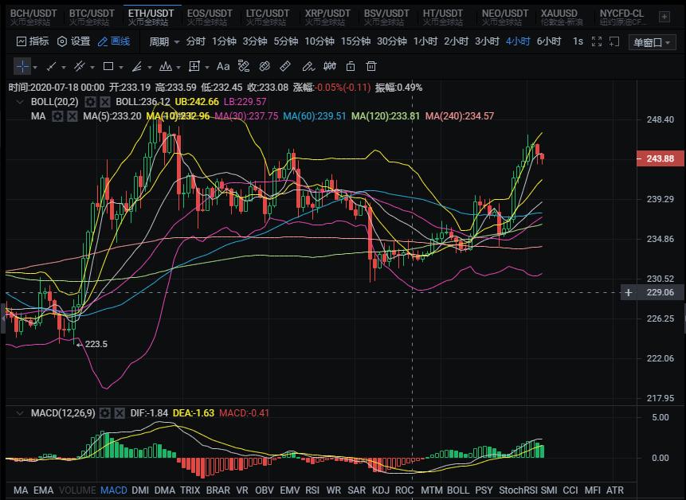686x500 pixels.
Task: Click the pop-out window icon
Action: coord(614,41)
